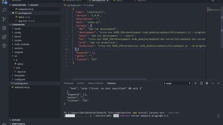The height and width of the screenshot is (125, 223).
Task: Collapse the OPEN EDITORS section
Action: pos(34,5)
